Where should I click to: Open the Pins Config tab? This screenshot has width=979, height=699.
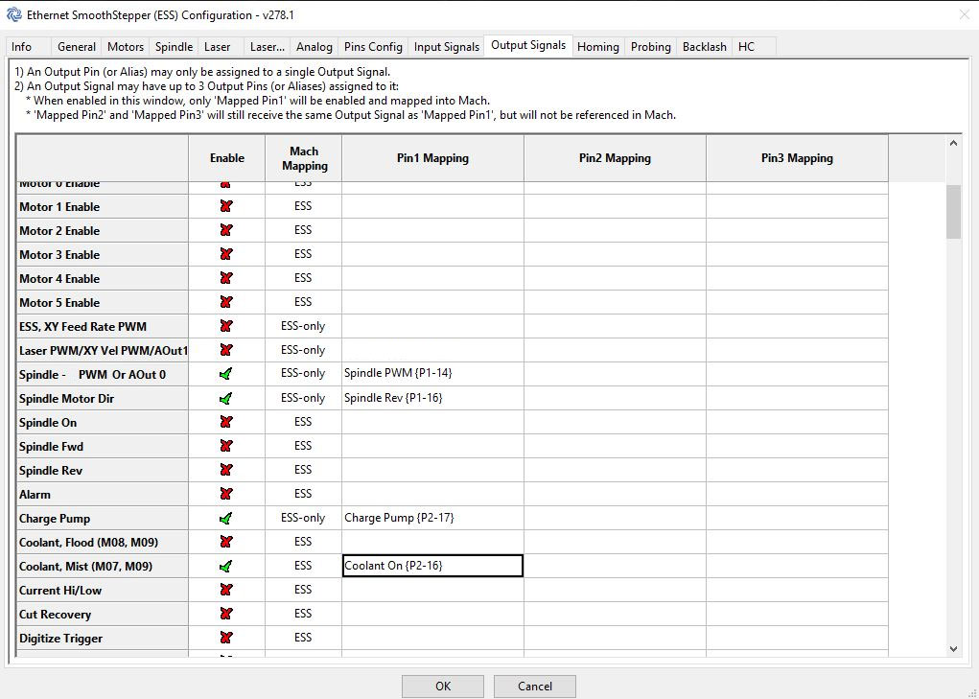(x=373, y=47)
